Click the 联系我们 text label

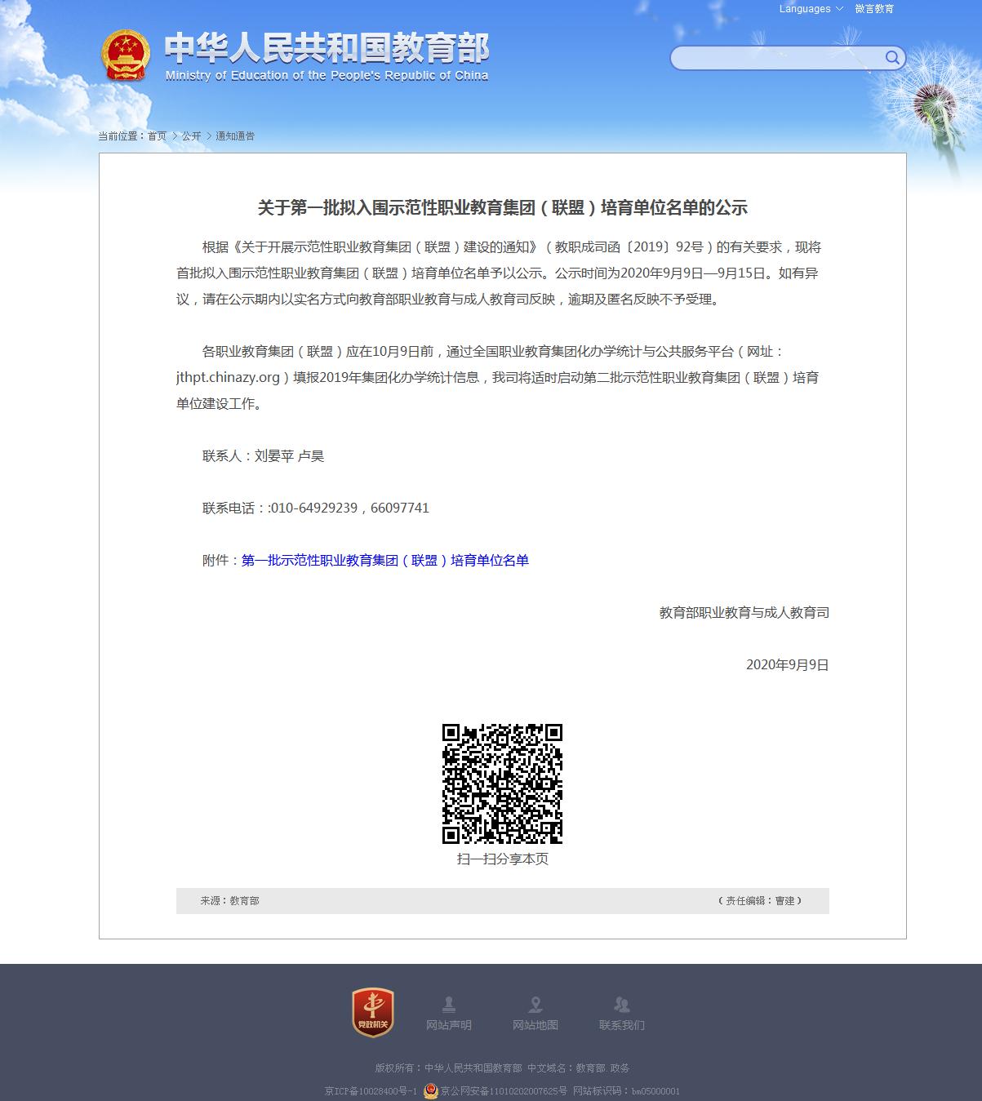(621, 1025)
